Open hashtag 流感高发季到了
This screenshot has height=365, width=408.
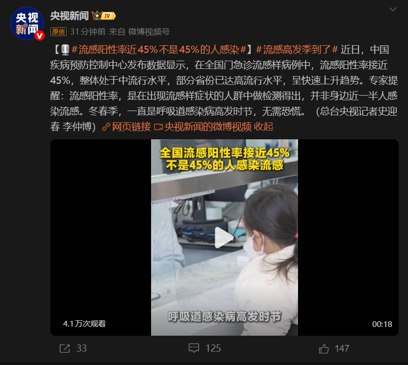pyautogui.click(x=296, y=49)
